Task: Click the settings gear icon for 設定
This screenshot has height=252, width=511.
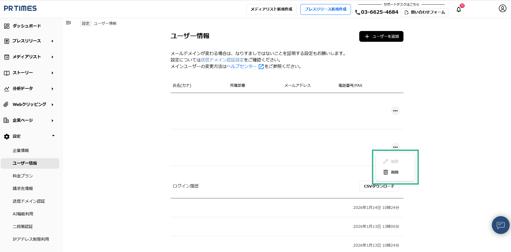Action: (6, 136)
